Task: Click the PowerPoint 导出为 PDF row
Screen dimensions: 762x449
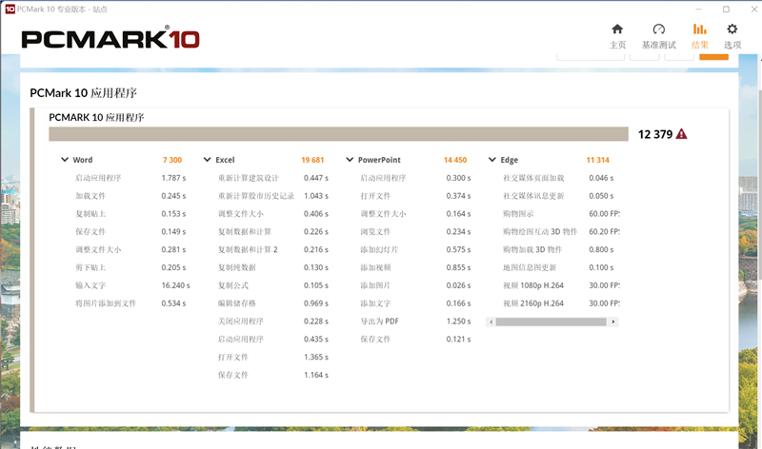Action: coord(415,322)
